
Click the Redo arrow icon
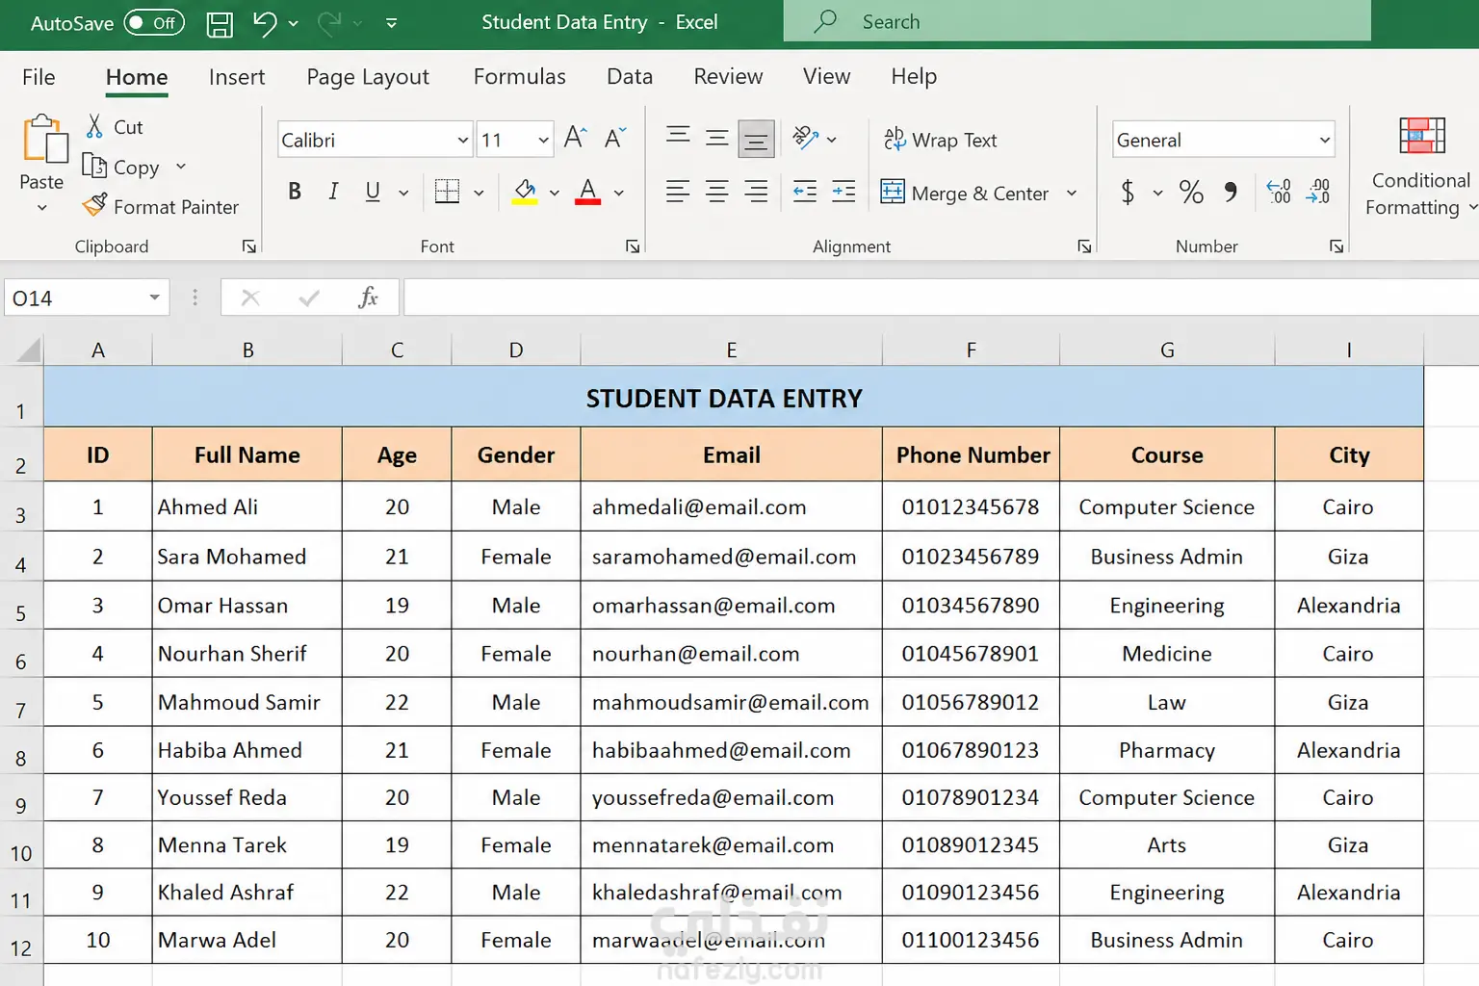pos(329,23)
